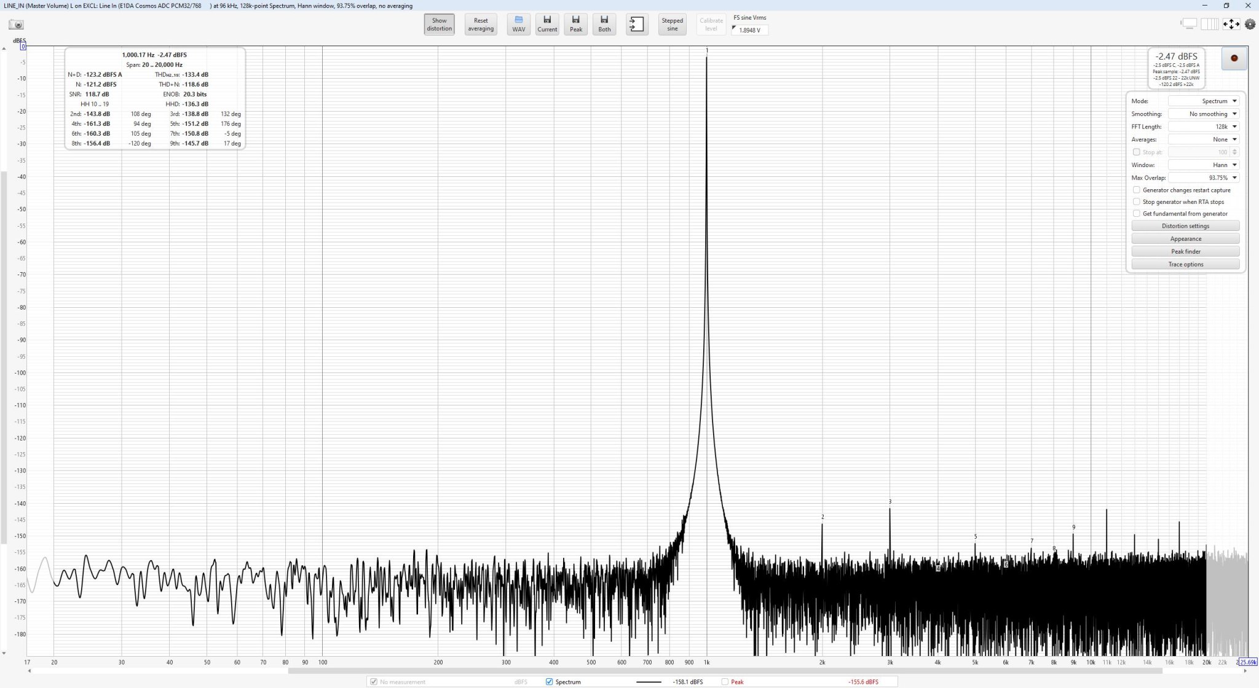This screenshot has width=1259, height=688.
Task: Save the Peak trace
Action: (576, 24)
